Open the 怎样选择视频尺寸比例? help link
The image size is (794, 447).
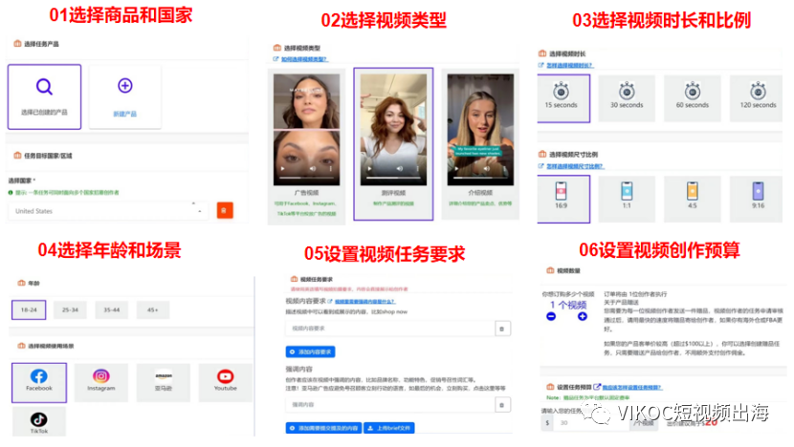pos(575,166)
